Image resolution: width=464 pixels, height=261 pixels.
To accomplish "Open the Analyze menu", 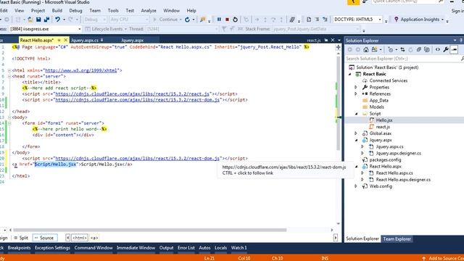I will [149, 10].
